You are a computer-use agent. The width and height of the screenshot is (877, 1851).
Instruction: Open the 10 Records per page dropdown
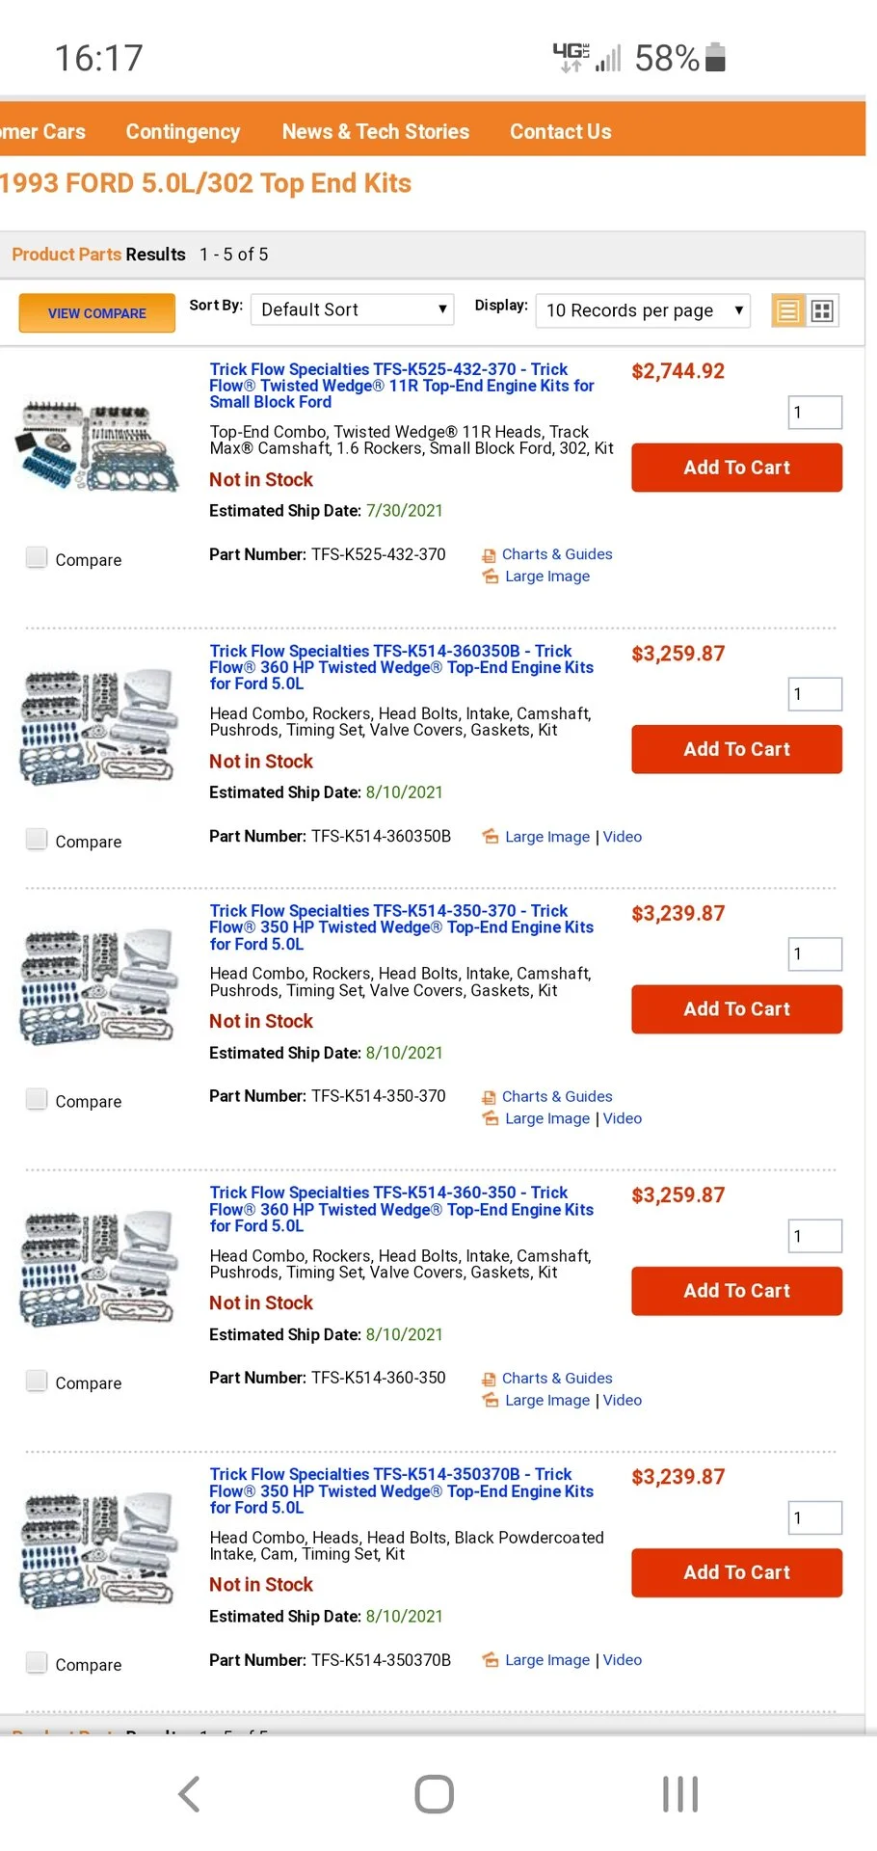pos(643,310)
